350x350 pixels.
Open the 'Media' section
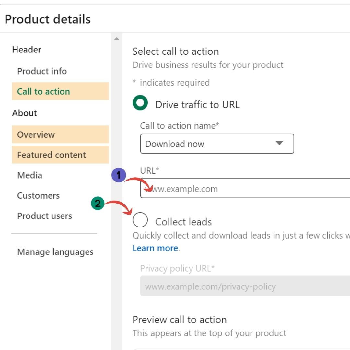click(30, 175)
